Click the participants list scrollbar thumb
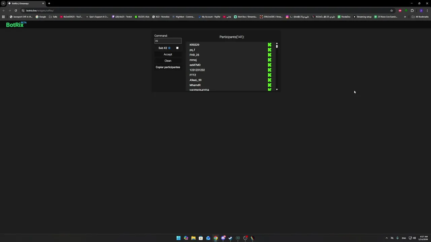 tap(277, 46)
